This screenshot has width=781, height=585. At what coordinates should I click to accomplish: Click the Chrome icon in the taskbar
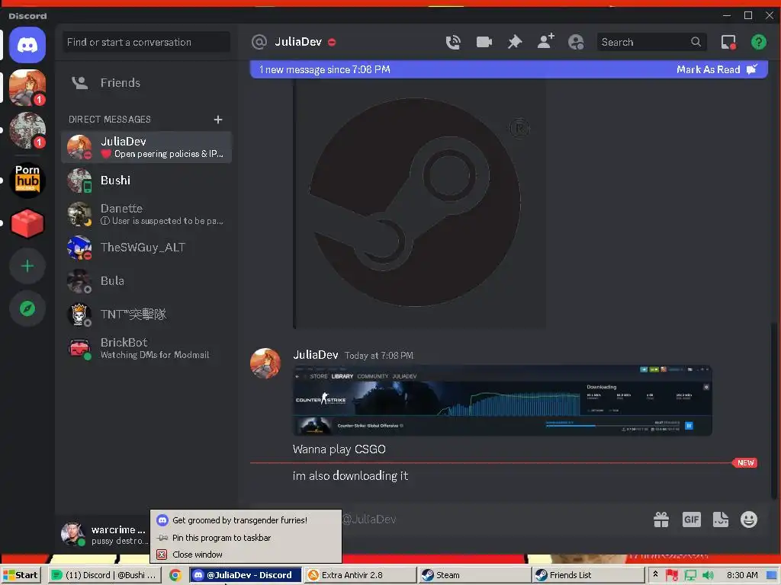click(175, 575)
